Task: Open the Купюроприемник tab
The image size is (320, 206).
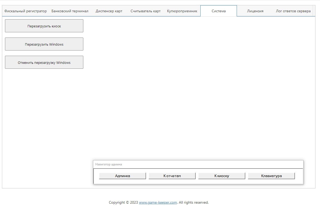Action: pyautogui.click(x=182, y=11)
